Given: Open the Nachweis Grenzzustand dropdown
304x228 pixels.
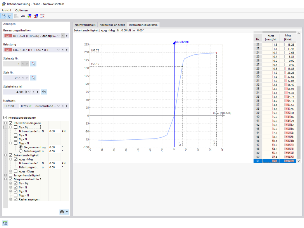Looking at the screenshot, I should pyautogui.click(x=58, y=106).
